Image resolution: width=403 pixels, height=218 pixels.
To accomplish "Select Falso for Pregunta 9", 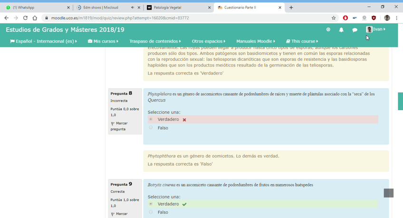I will (151, 212).
